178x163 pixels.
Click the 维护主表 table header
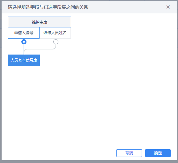pos(40,22)
